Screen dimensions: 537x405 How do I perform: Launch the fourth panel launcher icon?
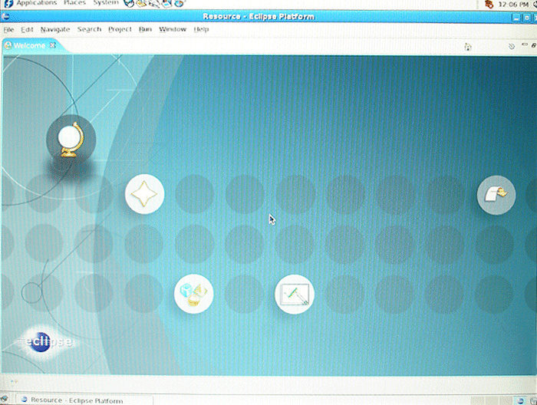point(166,3)
